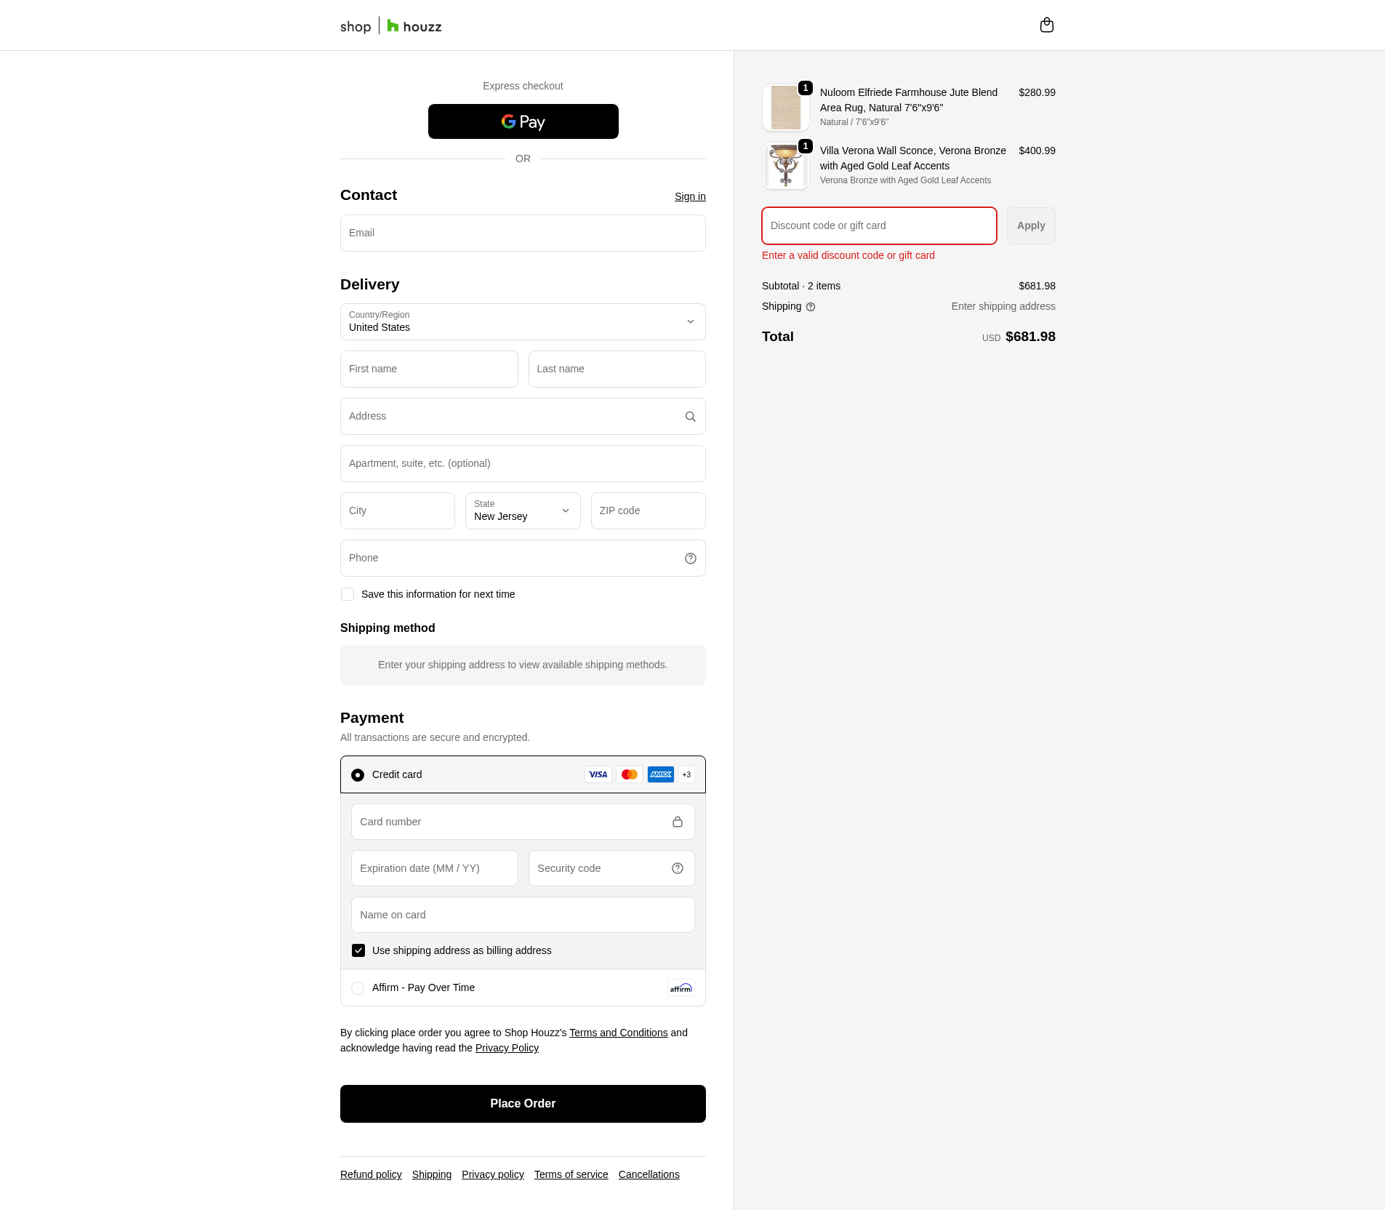Open the phone field help icon
Viewport: 1385px width, 1210px height.
(690, 558)
